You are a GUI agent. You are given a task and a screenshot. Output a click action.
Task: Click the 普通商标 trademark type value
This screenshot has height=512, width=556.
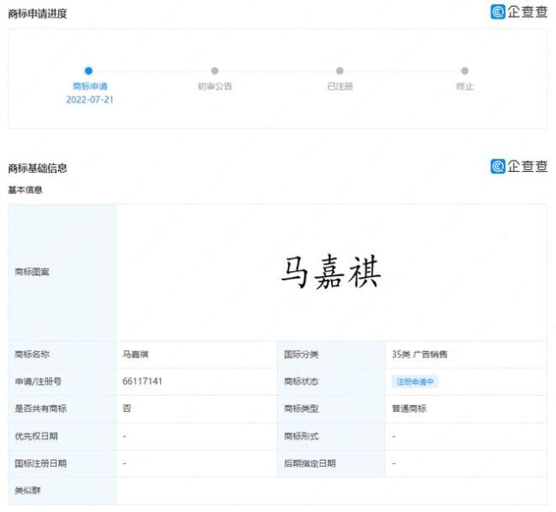pos(409,409)
